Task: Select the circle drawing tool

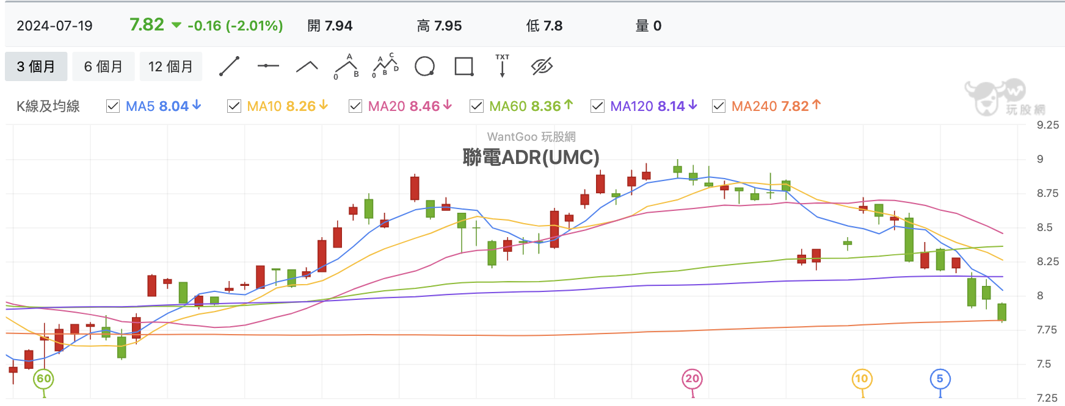Action: pos(424,66)
